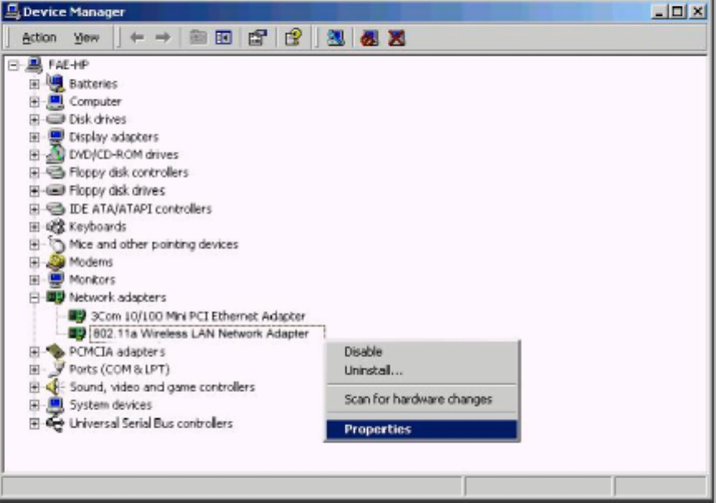Image resolution: width=716 pixels, height=503 pixels.
Task: Select 802.11a Wireless LAN Network Adapter
Action: pos(201,334)
